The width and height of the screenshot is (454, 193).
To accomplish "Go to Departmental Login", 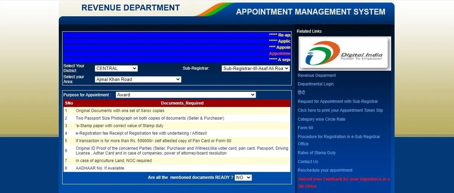I will tap(316, 84).
